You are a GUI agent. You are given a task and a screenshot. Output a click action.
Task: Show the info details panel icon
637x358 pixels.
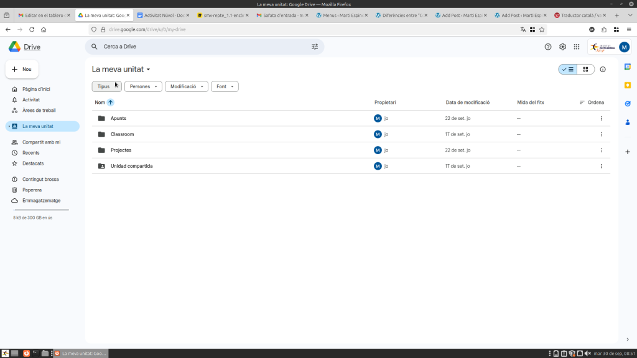point(603,70)
